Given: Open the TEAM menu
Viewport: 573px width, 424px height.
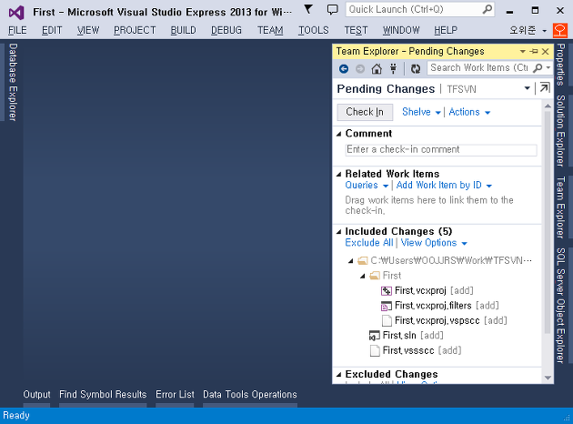Looking at the screenshot, I should [x=270, y=30].
